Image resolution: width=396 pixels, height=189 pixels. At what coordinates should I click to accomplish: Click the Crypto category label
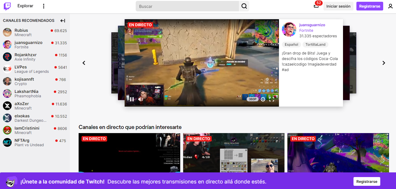coord(21,84)
